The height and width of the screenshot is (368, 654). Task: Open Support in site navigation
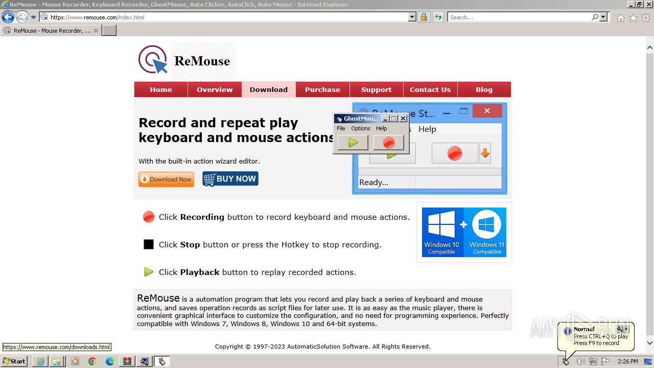(376, 89)
